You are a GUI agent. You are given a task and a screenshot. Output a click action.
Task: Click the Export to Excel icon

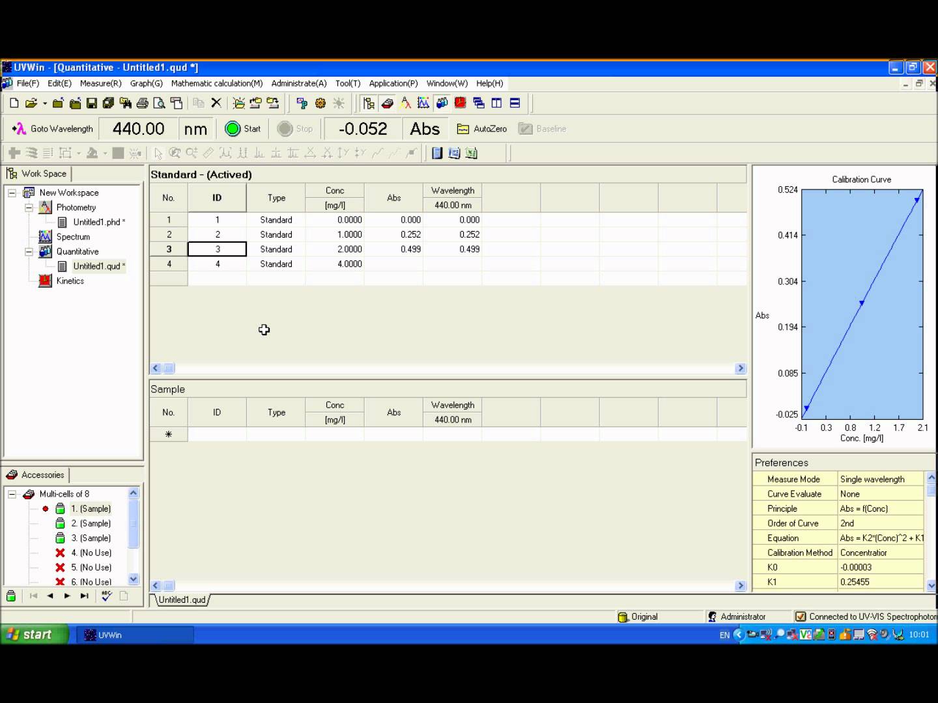coord(472,153)
